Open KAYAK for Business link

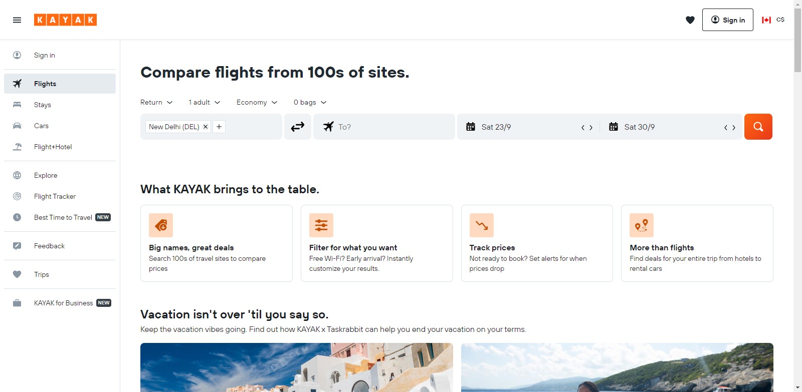(x=63, y=303)
